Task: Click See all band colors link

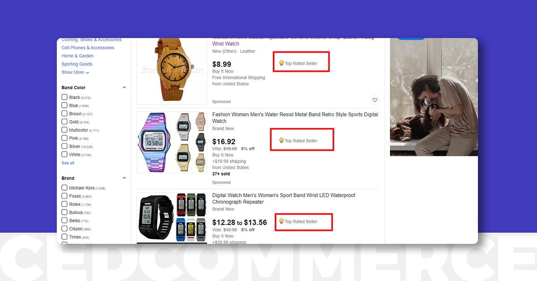Action: click(x=68, y=163)
